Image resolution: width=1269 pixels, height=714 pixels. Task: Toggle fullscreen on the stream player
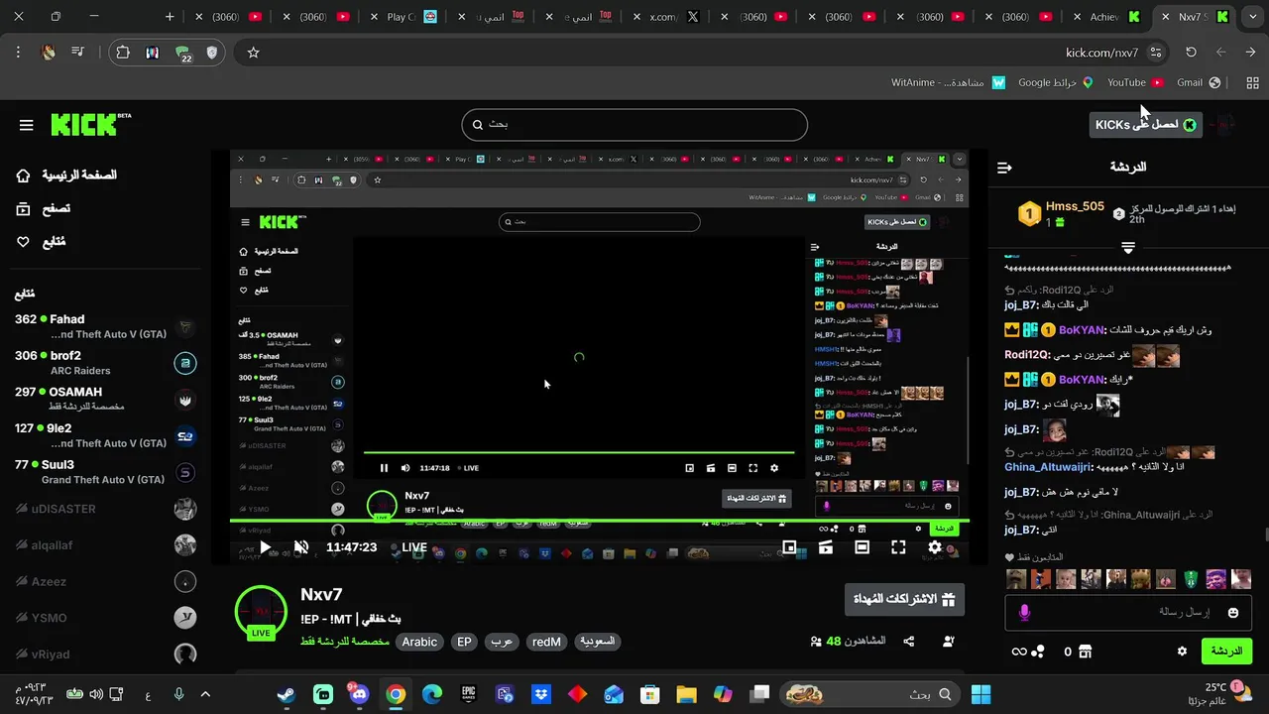click(898, 547)
